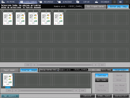The width and height of the screenshot is (130, 98).
Task: Click the globe icon in top bar
Action: click(114, 2)
